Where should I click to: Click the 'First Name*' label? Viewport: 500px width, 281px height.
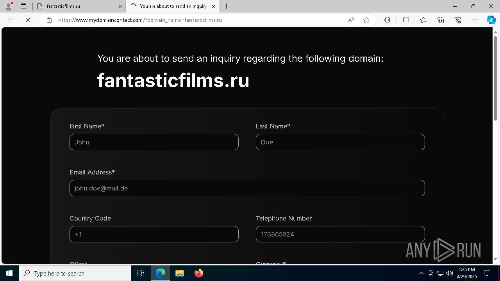coord(87,126)
